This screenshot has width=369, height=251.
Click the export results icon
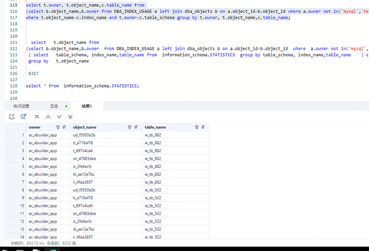click(x=12, y=117)
